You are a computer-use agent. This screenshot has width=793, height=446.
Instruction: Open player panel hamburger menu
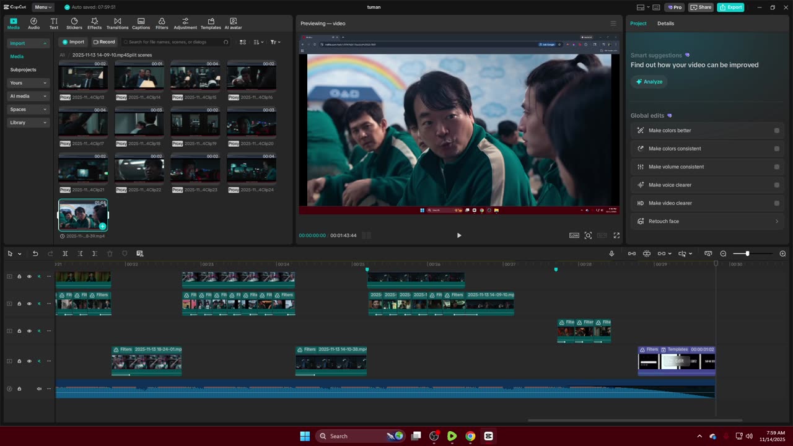tap(613, 24)
